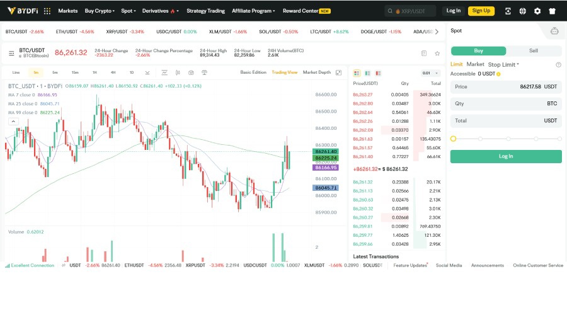
Task: Click the Total USDT input field
Action: [x=506, y=121]
